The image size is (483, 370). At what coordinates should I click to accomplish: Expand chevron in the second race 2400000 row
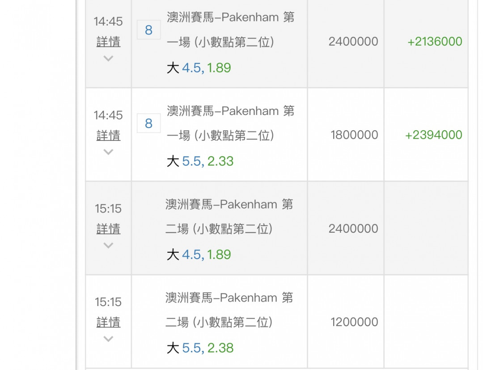coord(108,246)
